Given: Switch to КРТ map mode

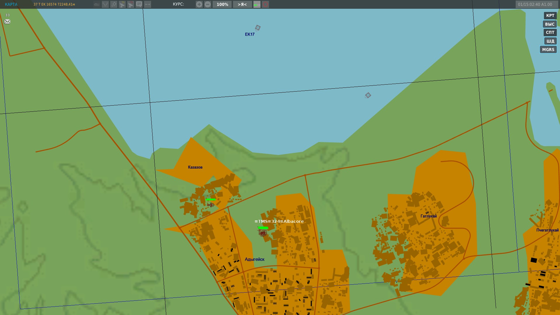Looking at the screenshot, I should point(550,16).
